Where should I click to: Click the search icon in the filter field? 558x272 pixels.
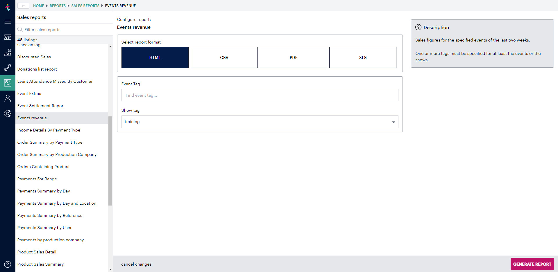pos(20,29)
